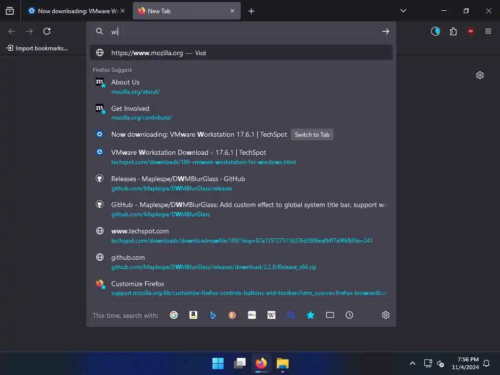Image resolution: width=500 pixels, height=375 pixels.
Task: Open the Get Involved suggestion
Action: 241,113
